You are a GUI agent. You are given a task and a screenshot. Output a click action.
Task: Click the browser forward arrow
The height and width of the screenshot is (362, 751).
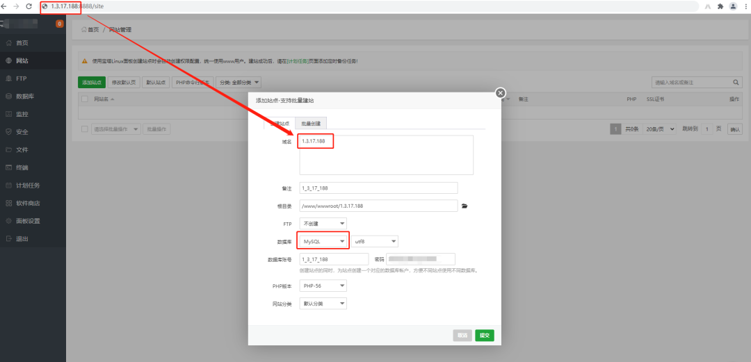pyautogui.click(x=16, y=6)
